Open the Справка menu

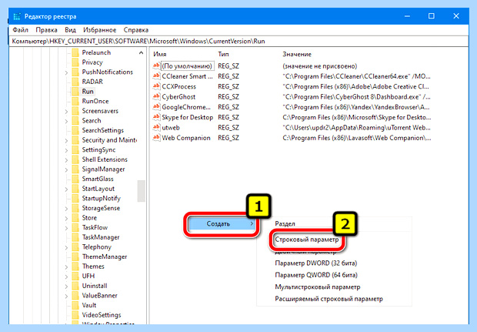tap(136, 30)
